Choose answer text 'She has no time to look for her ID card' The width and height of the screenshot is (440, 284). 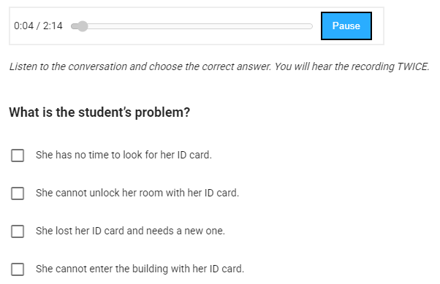(124, 155)
